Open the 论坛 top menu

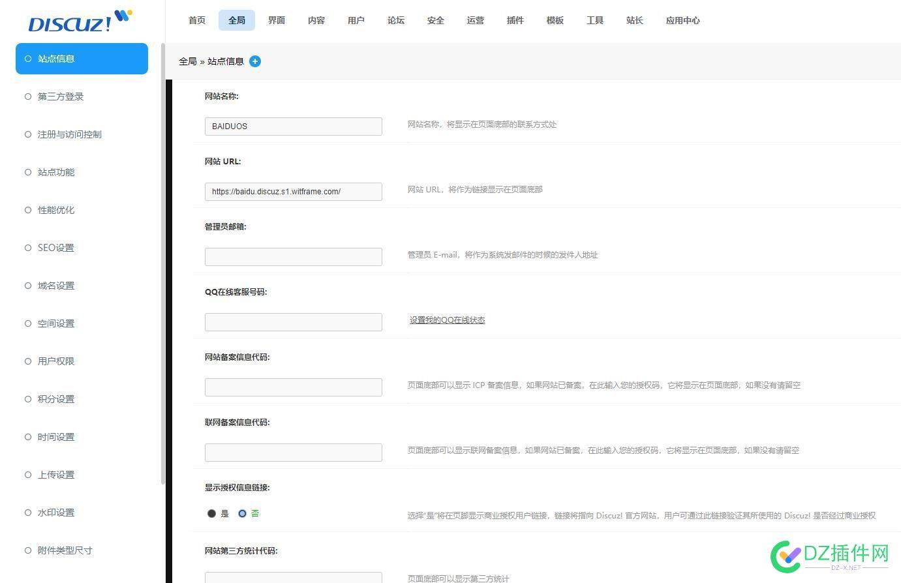[396, 20]
